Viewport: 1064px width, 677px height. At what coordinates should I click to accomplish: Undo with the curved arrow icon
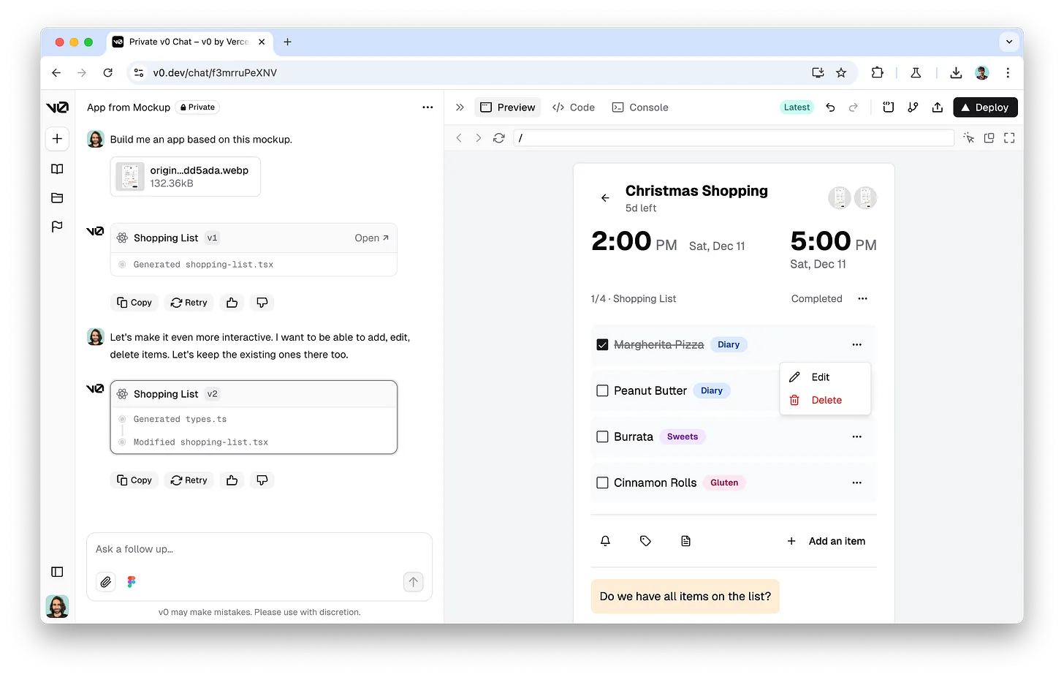pos(830,107)
